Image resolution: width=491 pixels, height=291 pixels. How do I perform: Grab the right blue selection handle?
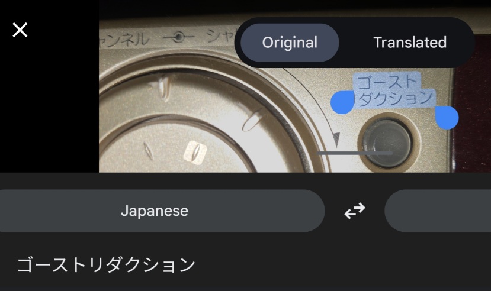click(447, 118)
